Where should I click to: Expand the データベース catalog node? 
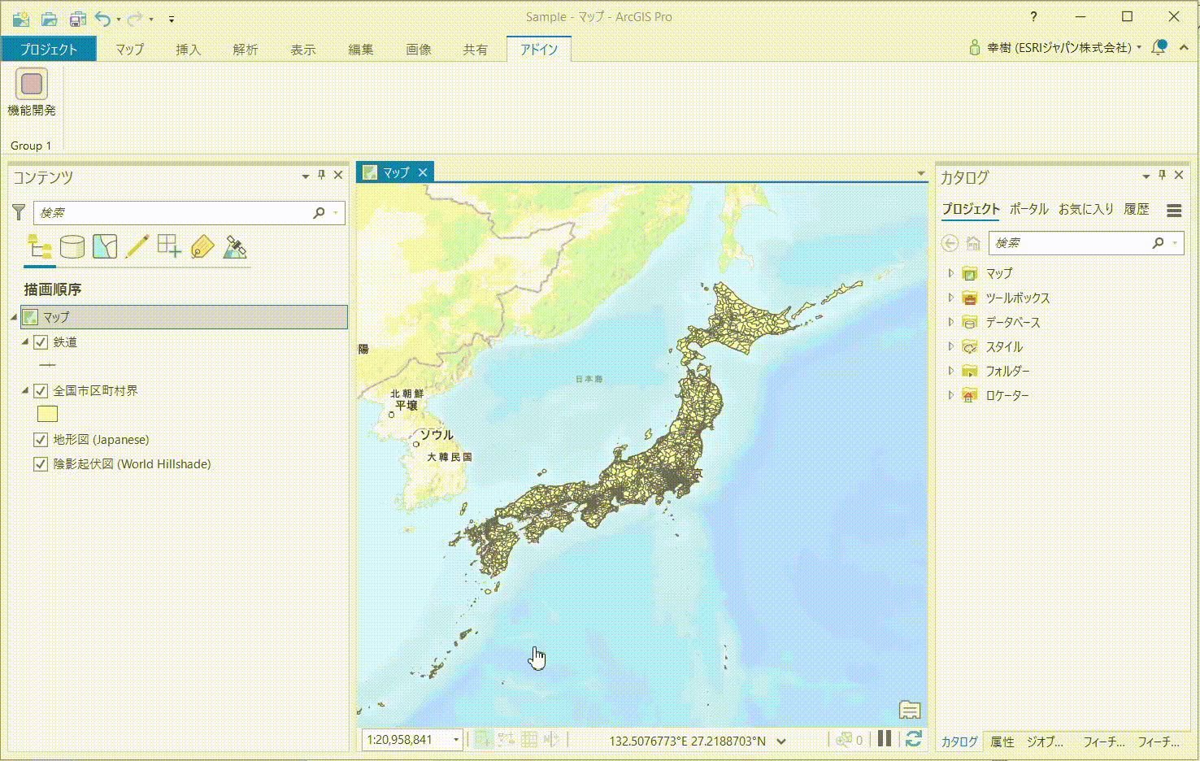[950, 322]
